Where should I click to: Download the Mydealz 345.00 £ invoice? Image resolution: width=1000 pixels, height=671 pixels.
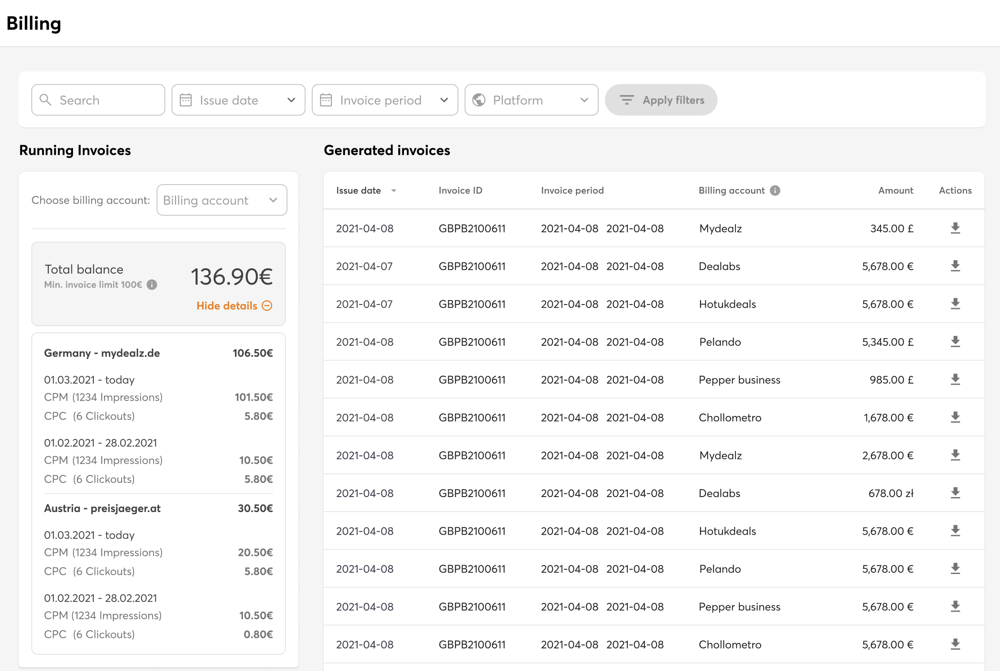click(955, 228)
